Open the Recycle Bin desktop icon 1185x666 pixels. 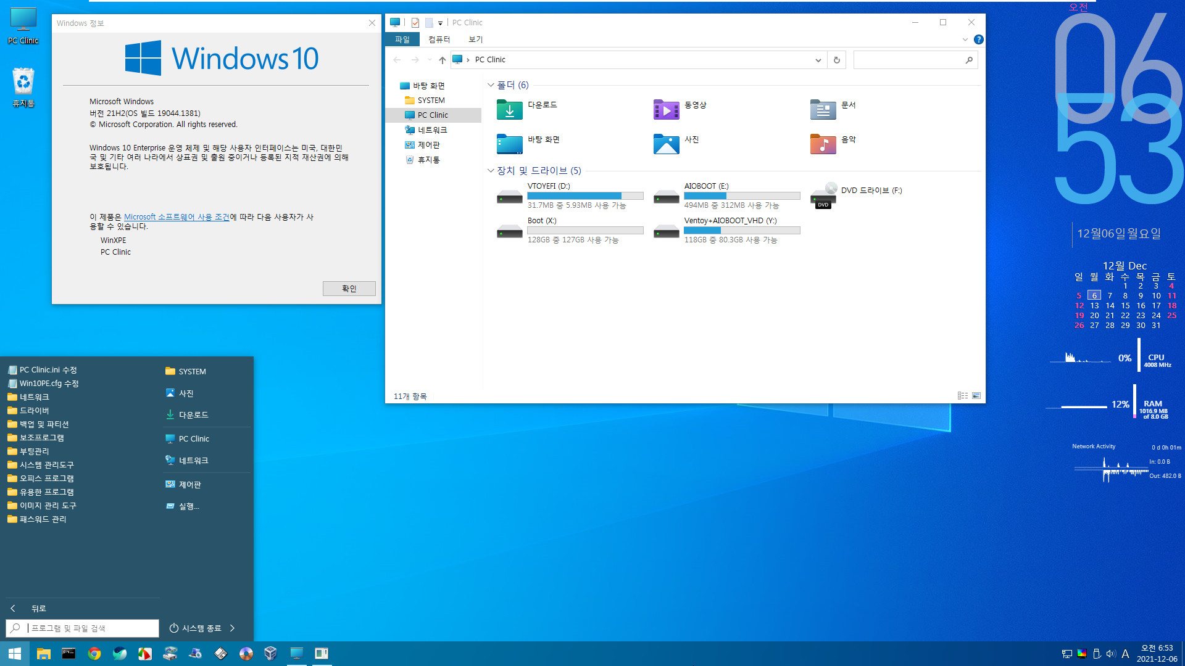(x=23, y=88)
